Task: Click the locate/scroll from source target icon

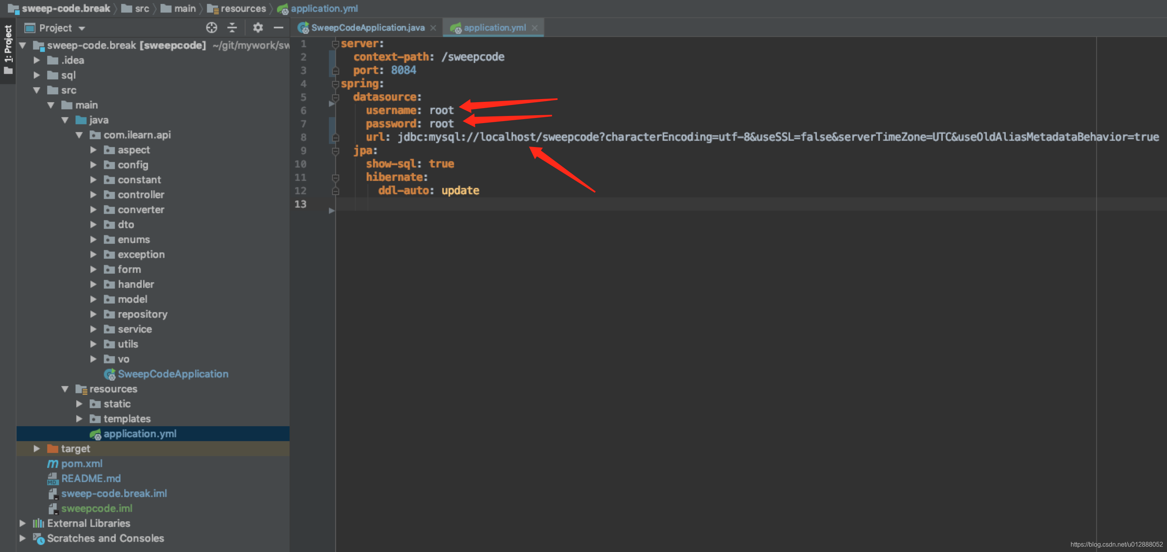Action: click(212, 28)
